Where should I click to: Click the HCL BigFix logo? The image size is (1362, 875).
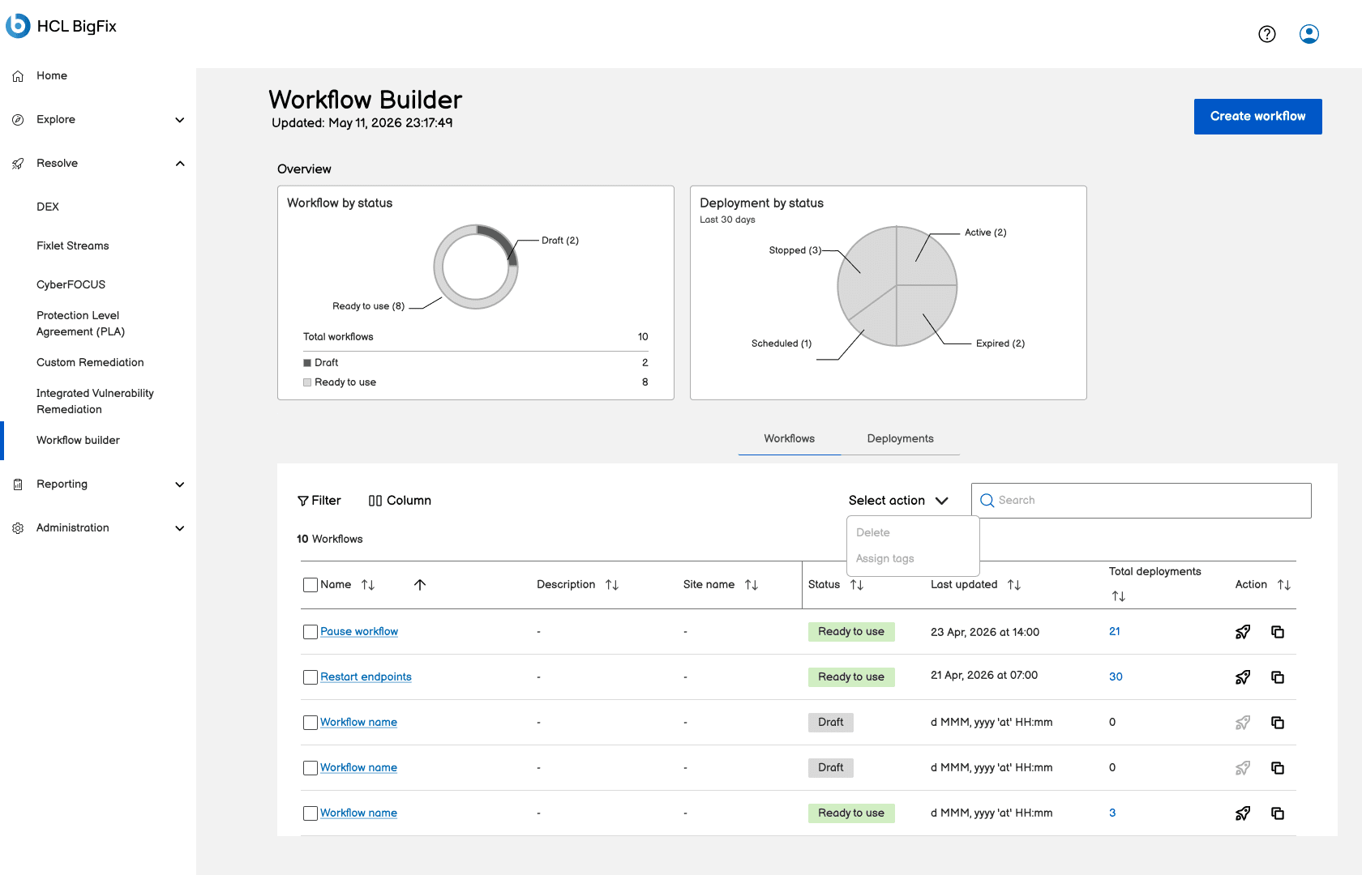pos(62,26)
